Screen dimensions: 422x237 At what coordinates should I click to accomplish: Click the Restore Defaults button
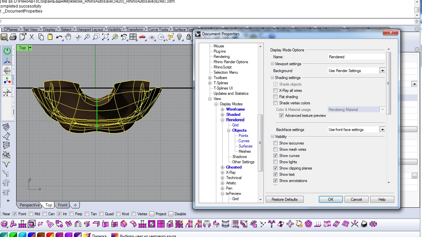285,199
